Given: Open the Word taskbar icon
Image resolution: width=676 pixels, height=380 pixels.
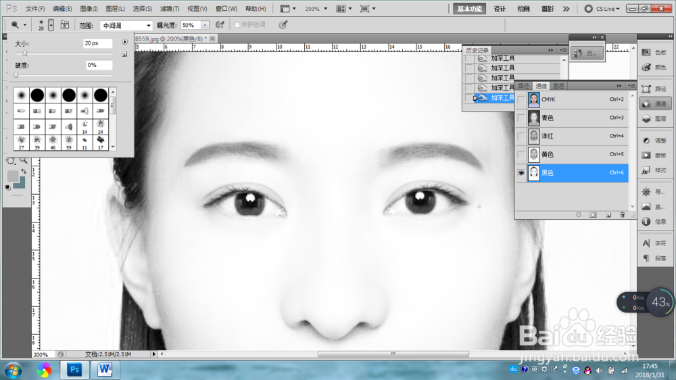Looking at the screenshot, I should [104, 370].
